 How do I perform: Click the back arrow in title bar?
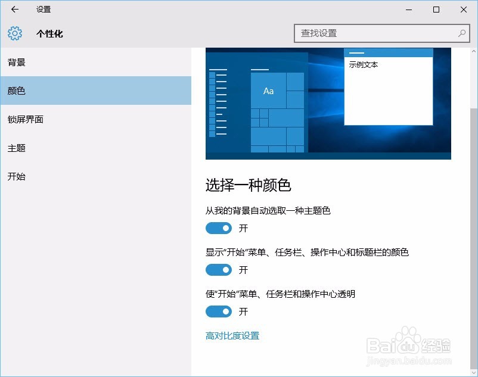pyautogui.click(x=15, y=10)
